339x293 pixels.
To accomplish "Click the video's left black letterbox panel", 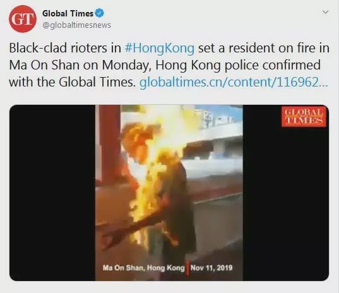I will click(52, 193).
